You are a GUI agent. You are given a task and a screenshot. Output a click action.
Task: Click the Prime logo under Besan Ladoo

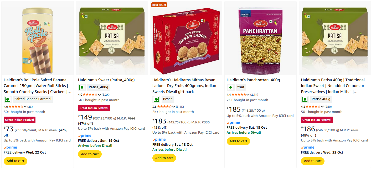pyautogui.click(x=159, y=140)
